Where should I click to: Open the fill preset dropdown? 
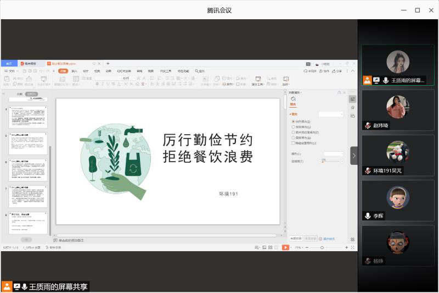331,114
